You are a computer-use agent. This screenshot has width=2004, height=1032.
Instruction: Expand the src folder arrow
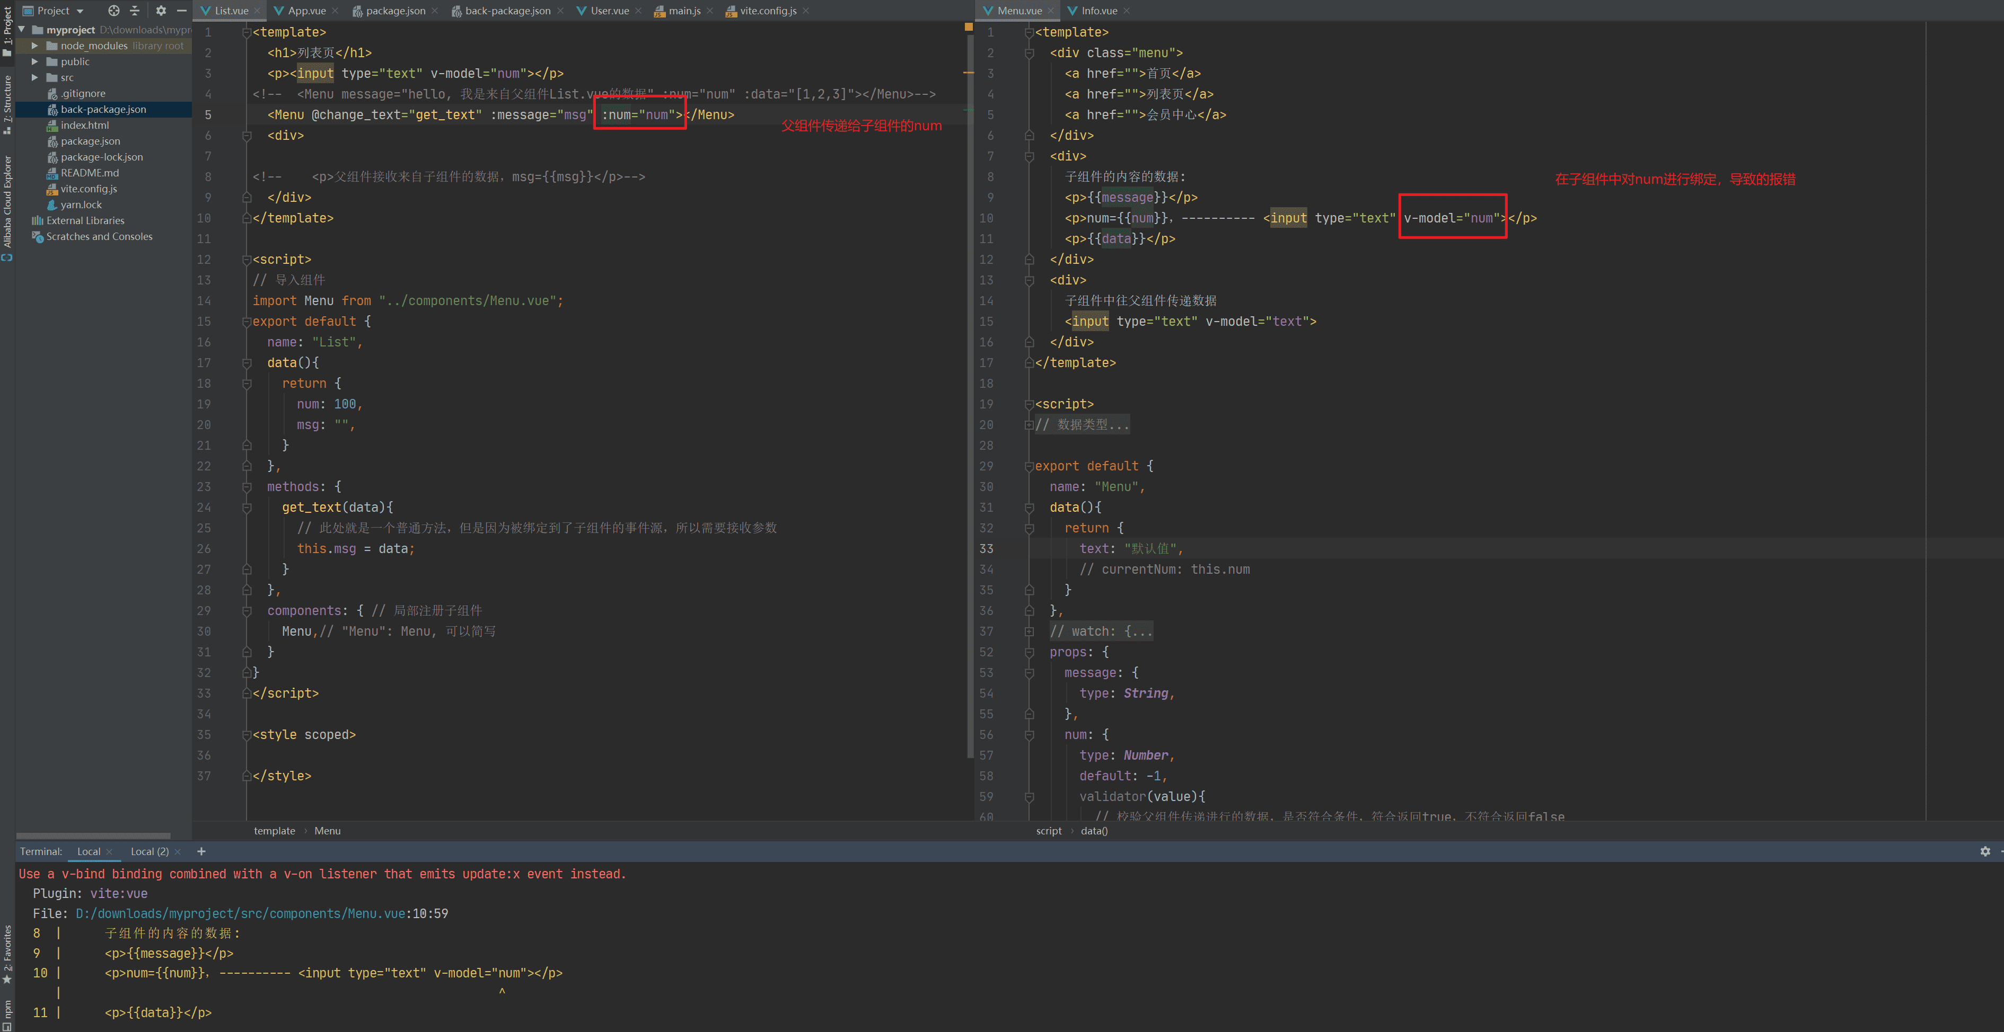pos(34,78)
